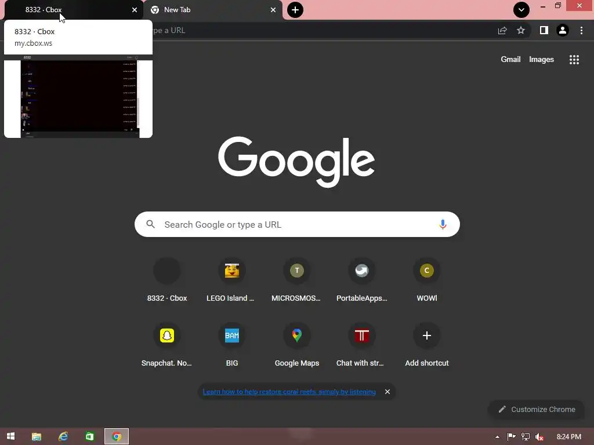Open Google Images link

click(x=541, y=60)
